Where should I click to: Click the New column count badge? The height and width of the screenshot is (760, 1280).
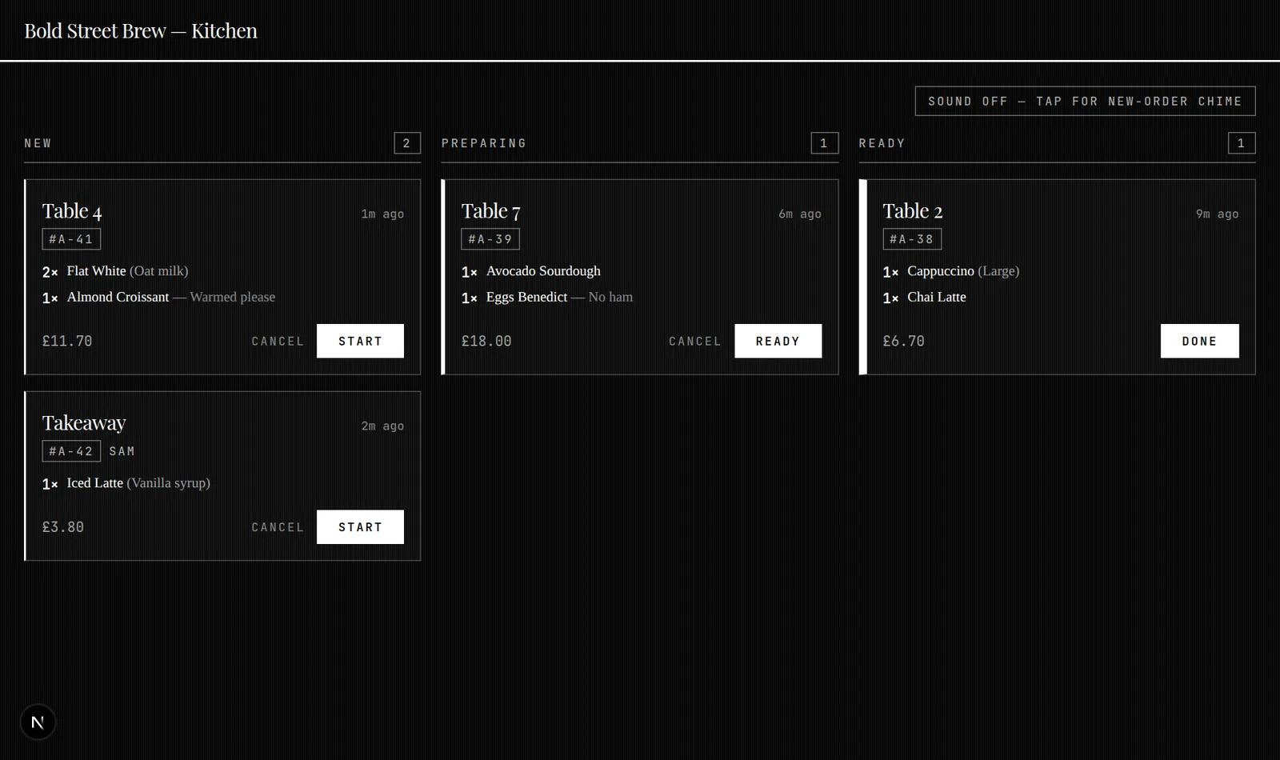point(406,143)
